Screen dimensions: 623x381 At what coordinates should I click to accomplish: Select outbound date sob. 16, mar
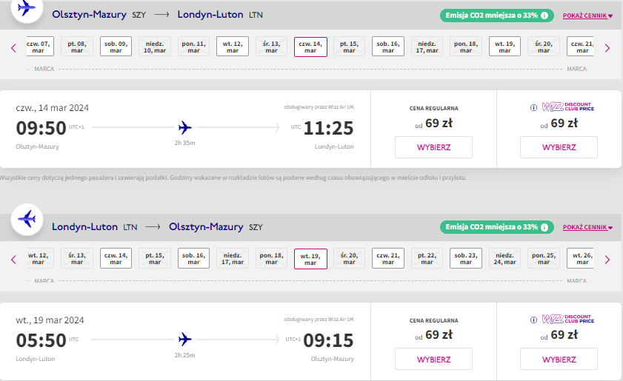pyautogui.click(x=388, y=47)
